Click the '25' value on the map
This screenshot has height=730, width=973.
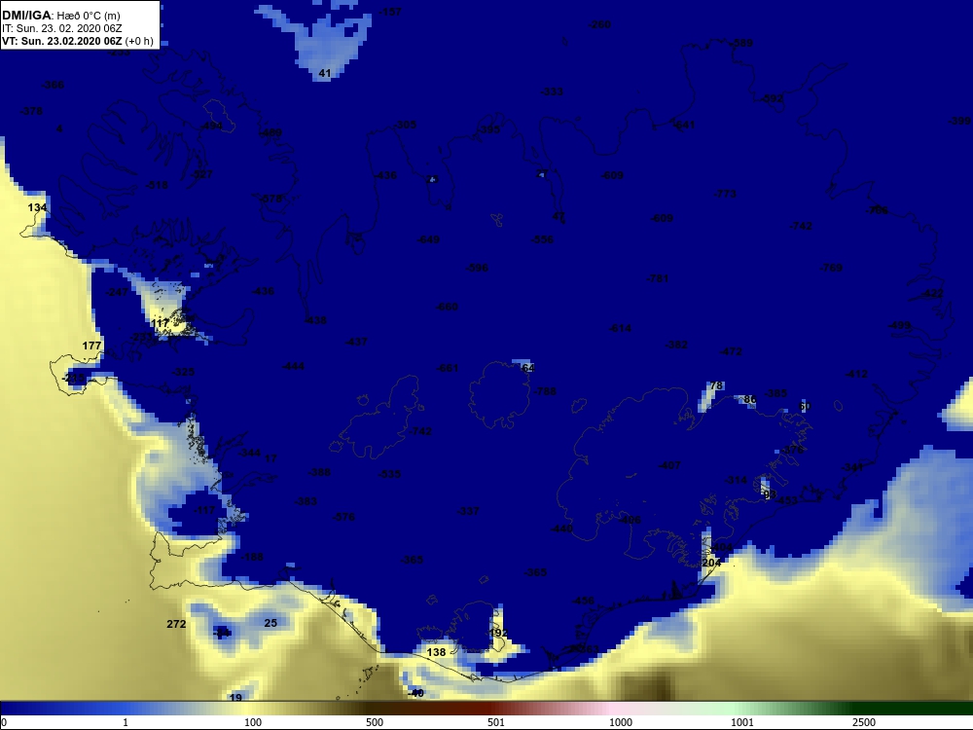[270, 623]
